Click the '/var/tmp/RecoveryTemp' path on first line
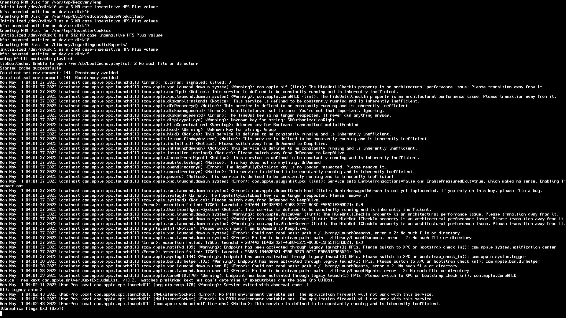Screen dimensions: 566x318 pyautogui.click(x=77, y=2)
